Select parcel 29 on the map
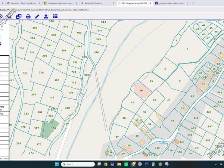This screenshot has height=168, width=224. pos(151,81)
